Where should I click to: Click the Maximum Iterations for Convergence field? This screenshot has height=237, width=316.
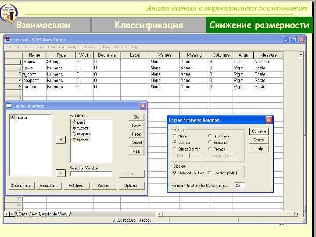(240, 185)
